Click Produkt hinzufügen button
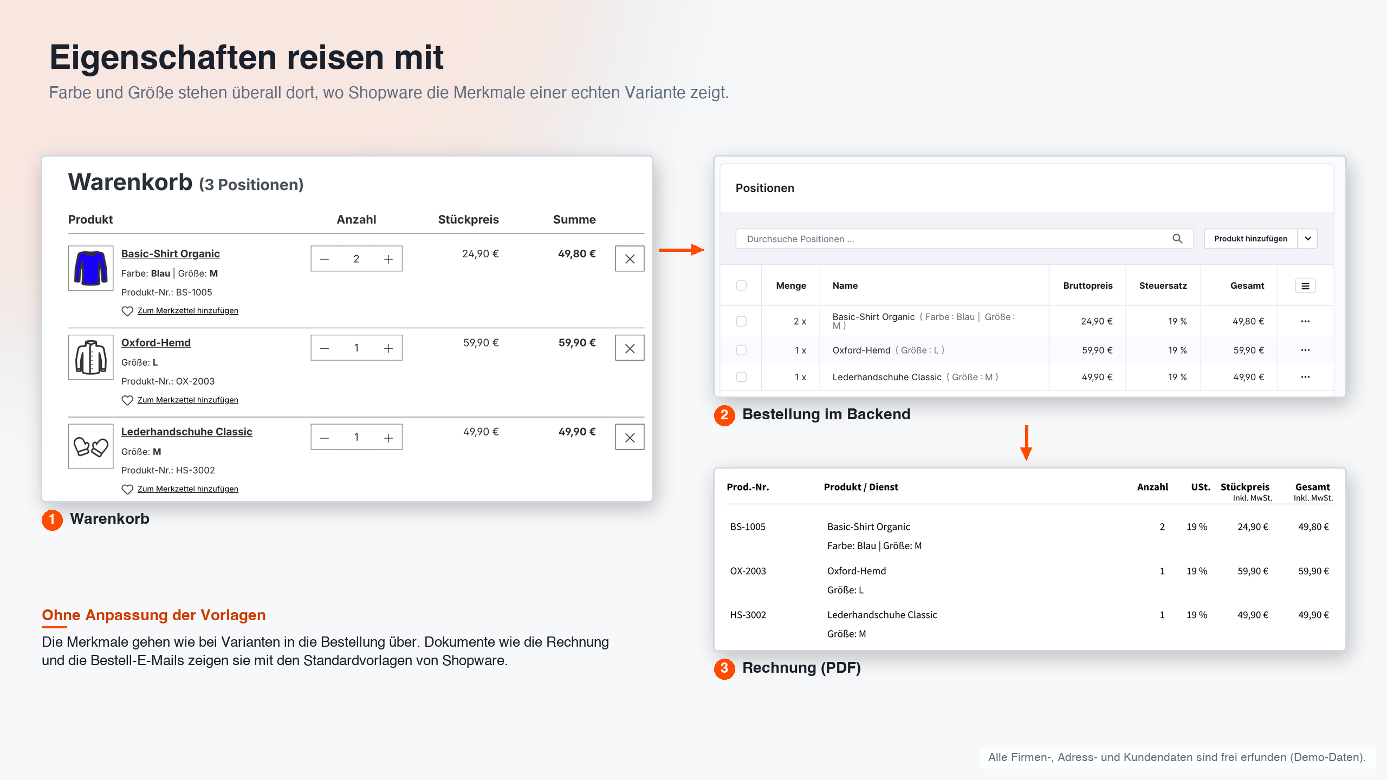This screenshot has width=1387, height=780. (1250, 239)
